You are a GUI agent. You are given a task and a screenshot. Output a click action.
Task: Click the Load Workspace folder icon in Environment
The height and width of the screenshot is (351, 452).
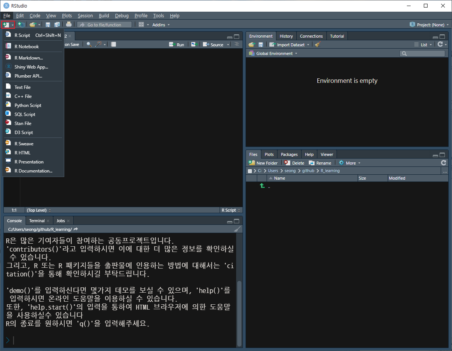tap(252, 44)
